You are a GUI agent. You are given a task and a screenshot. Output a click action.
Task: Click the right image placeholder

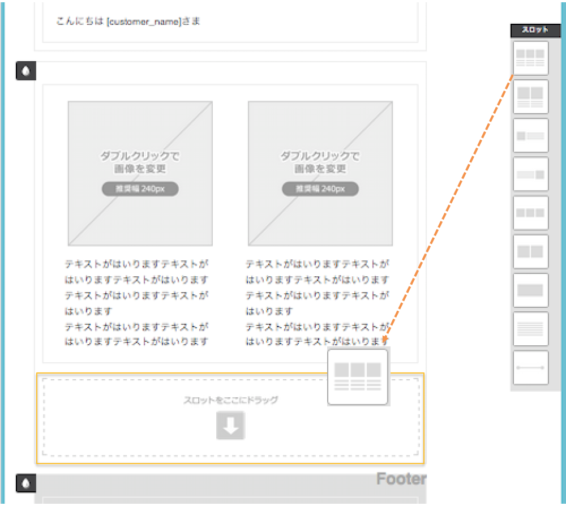coord(320,173)
